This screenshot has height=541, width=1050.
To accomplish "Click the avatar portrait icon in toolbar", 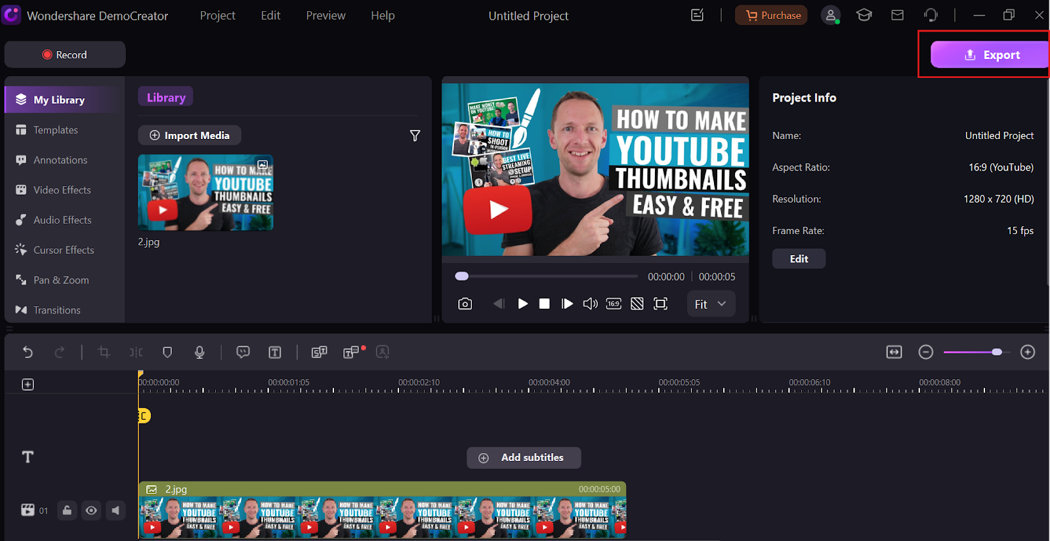I will coord(383,352).
